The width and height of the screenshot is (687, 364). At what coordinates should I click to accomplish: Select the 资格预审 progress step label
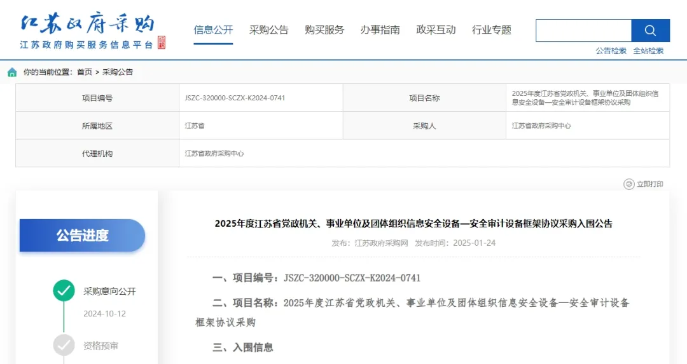coord(101,346)
